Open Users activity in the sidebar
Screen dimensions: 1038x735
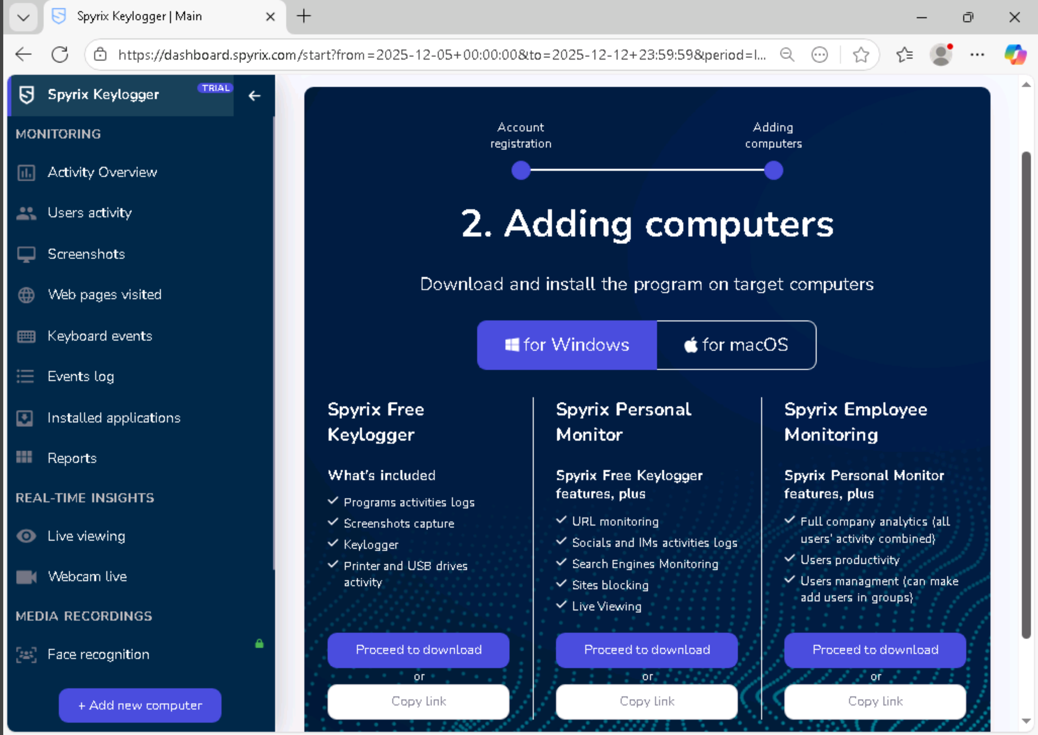90,213
